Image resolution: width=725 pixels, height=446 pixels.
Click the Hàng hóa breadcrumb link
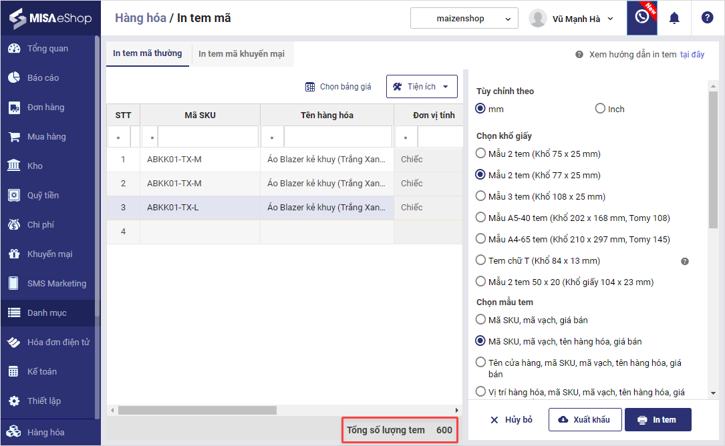(140, 18)
